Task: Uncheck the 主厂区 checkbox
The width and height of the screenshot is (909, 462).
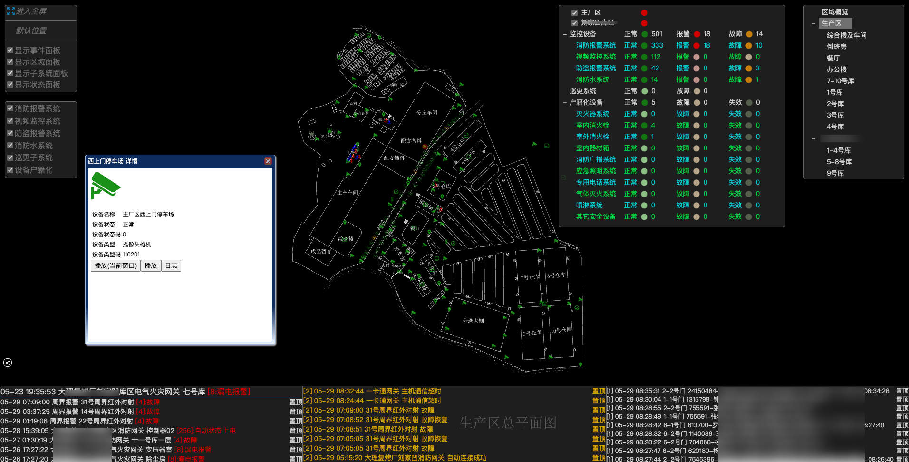Action: coord(574,13)
